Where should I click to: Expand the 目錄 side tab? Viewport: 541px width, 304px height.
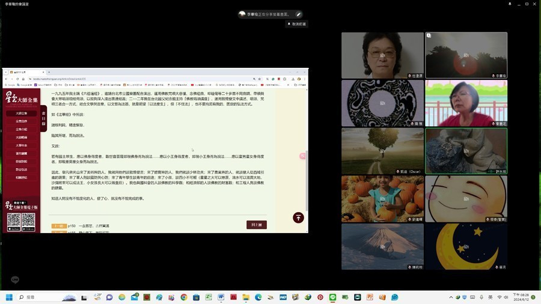click(44, 118)
